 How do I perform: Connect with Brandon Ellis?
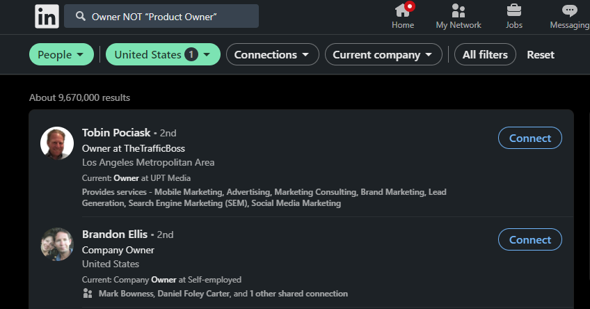click(529, 239)
